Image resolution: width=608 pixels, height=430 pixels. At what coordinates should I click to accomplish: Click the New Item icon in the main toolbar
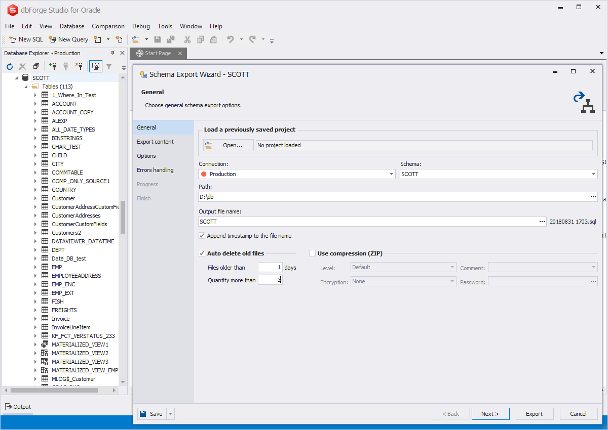tap(98, 39)
